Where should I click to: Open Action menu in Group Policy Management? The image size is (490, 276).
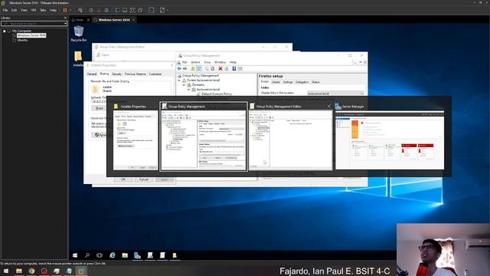(x=195, y=62)
